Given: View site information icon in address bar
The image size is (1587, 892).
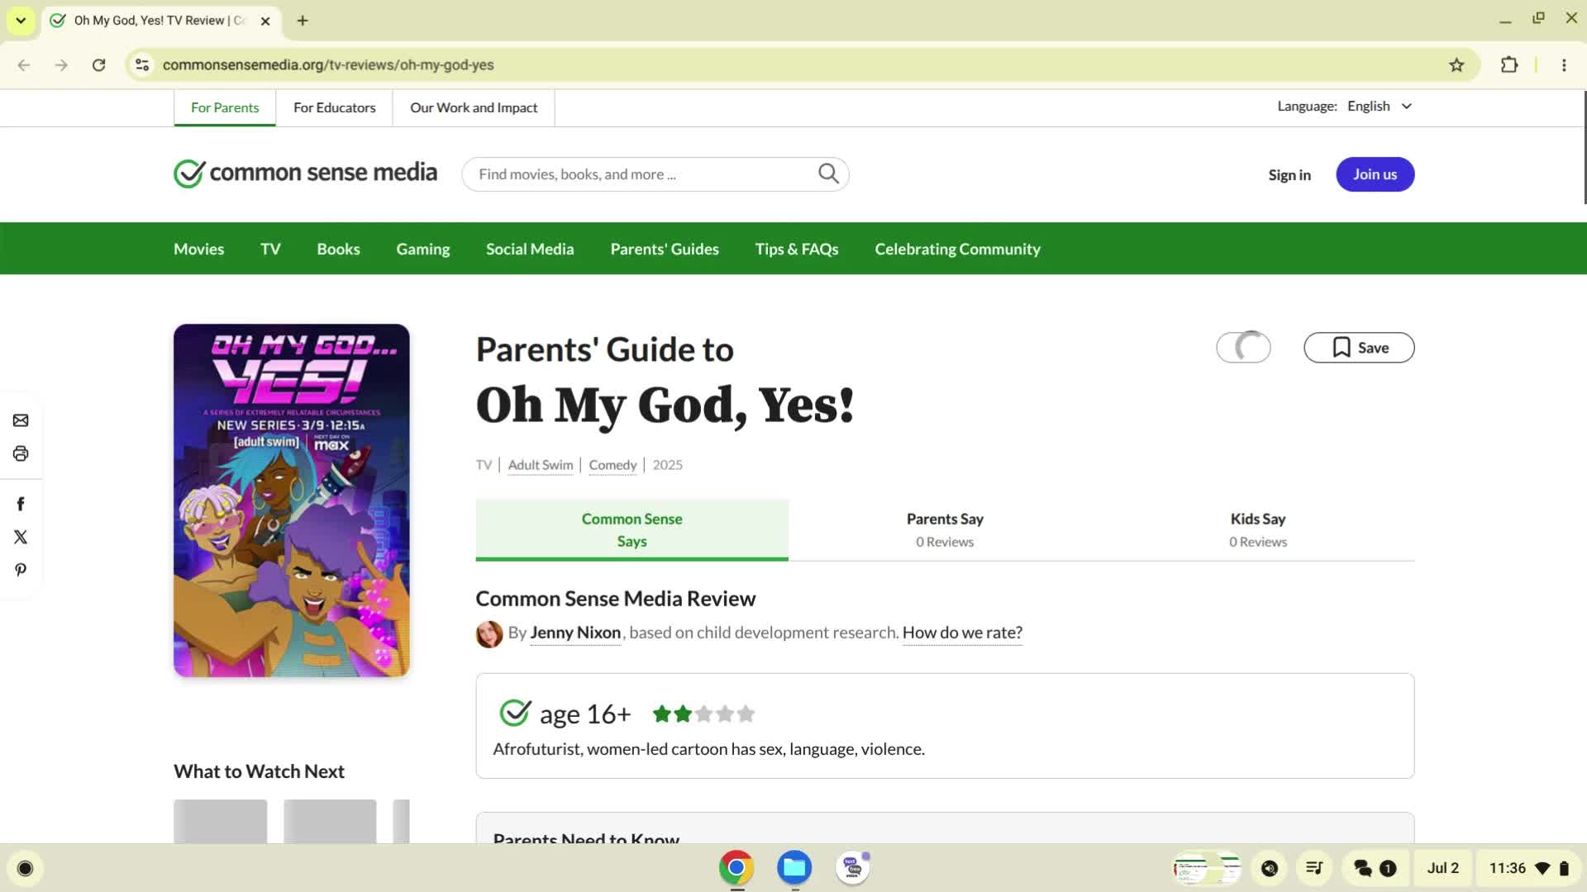Looking at the screenshot, I should coord(142,64).
